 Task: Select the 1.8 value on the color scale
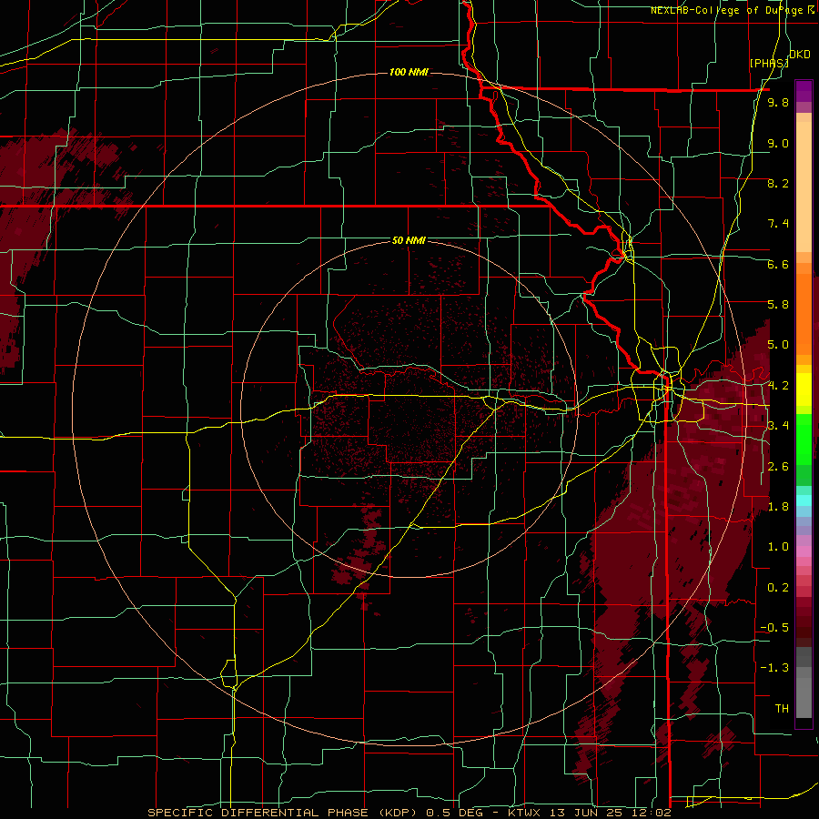(x=778, y=507)
